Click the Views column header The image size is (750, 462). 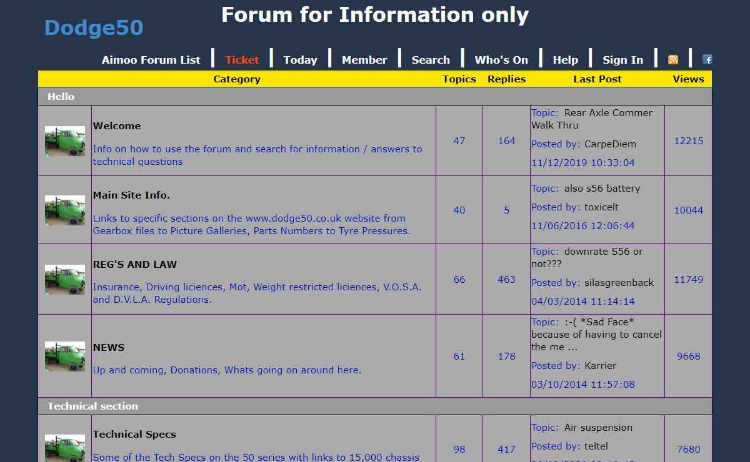(689, 79)
